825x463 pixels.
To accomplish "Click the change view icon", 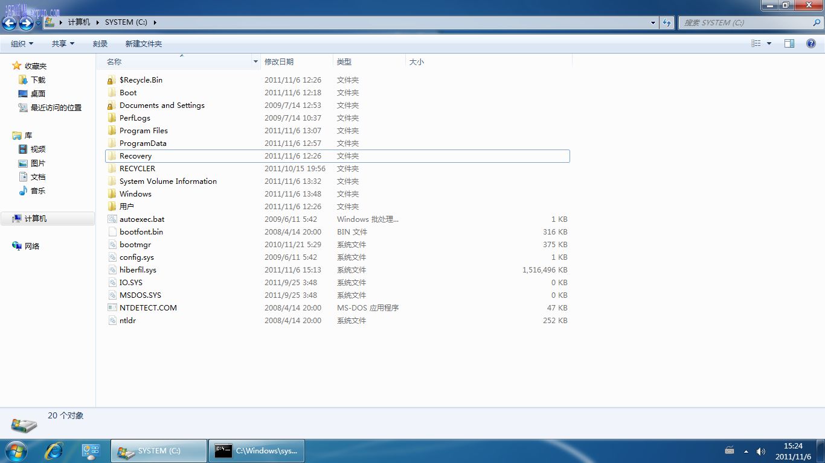I will (756, 43).
